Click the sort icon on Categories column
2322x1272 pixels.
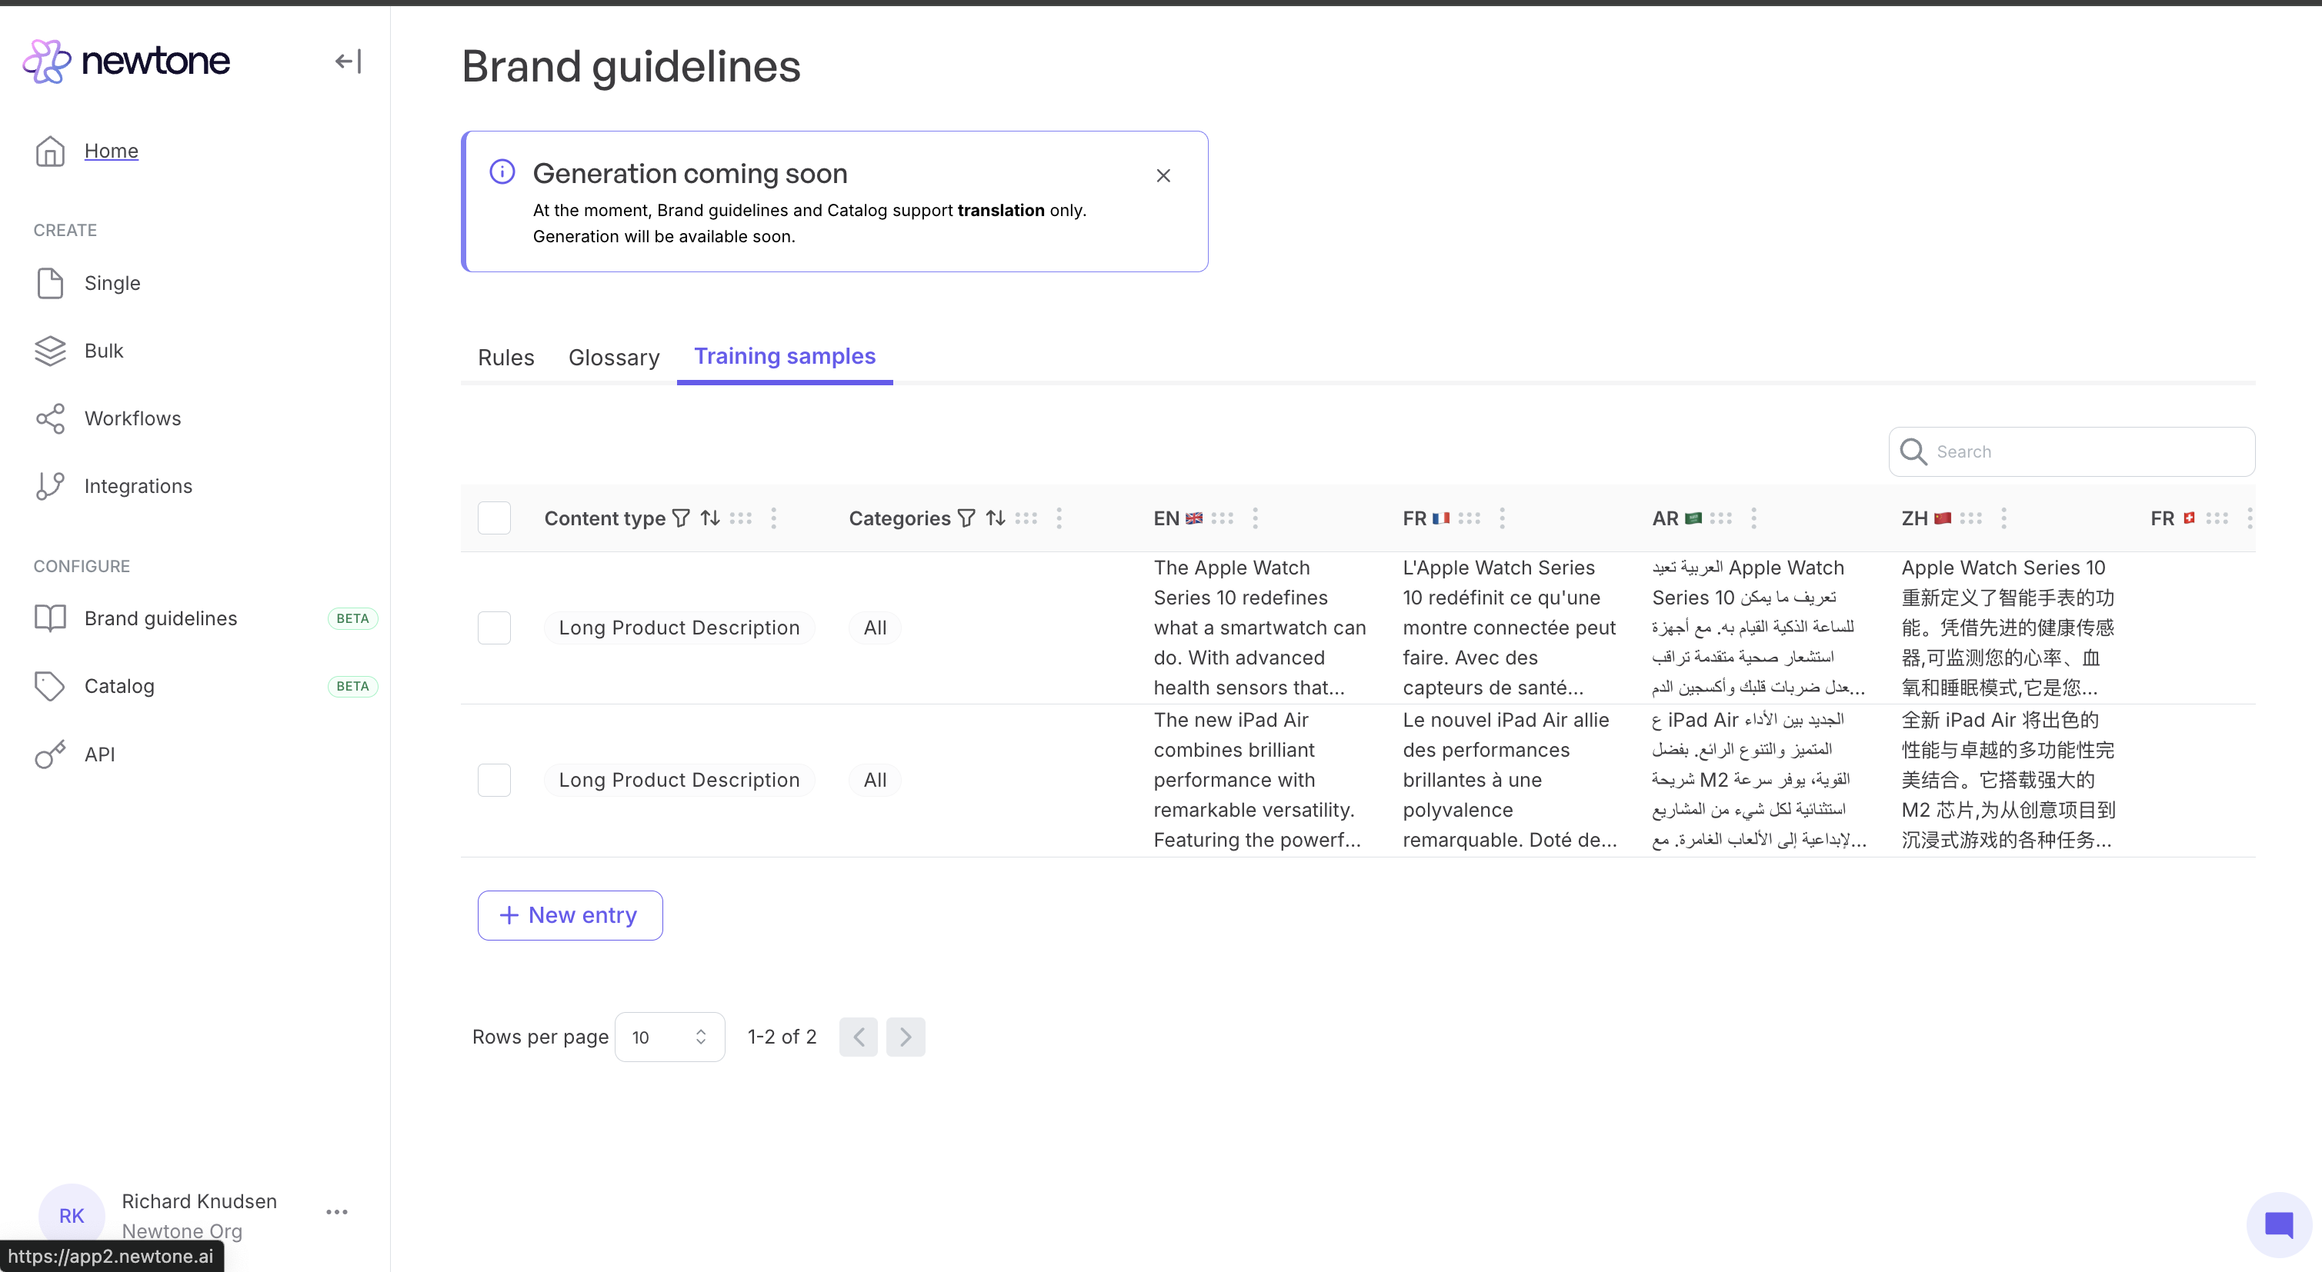click(x=995, y=518)
